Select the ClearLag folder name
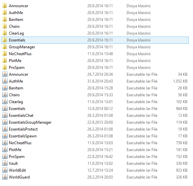The height and width of the screenshot is (186, 193). point(16,33)
